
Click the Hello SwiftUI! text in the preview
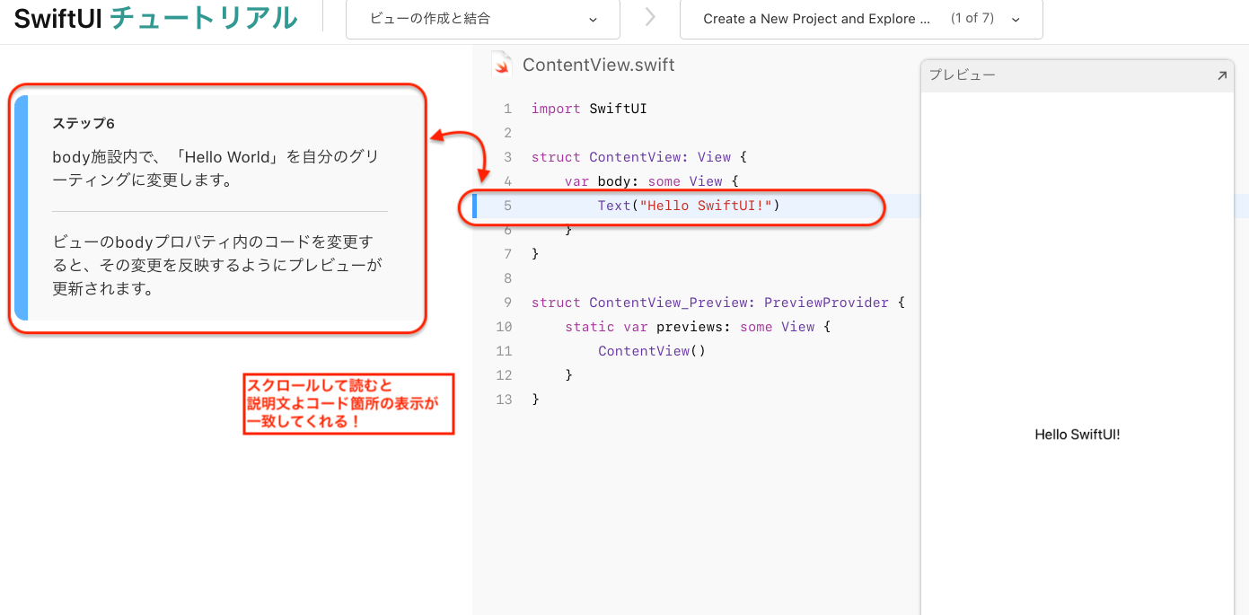(x=1077, y=435)
